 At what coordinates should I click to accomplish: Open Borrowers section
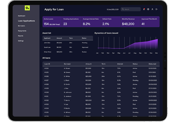point(21,26)
